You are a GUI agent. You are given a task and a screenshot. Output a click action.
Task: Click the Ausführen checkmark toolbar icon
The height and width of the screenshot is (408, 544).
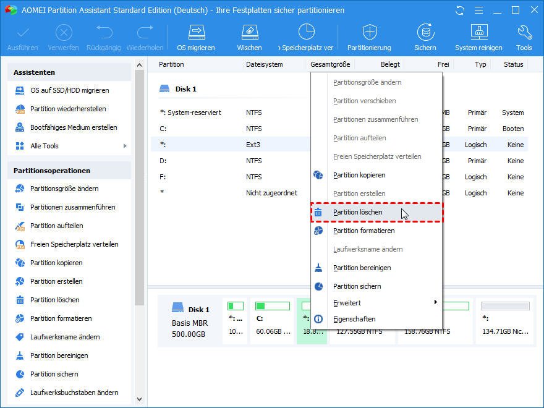[x=23, y=33]
